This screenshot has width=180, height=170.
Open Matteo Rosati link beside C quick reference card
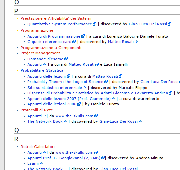(121, 42)
